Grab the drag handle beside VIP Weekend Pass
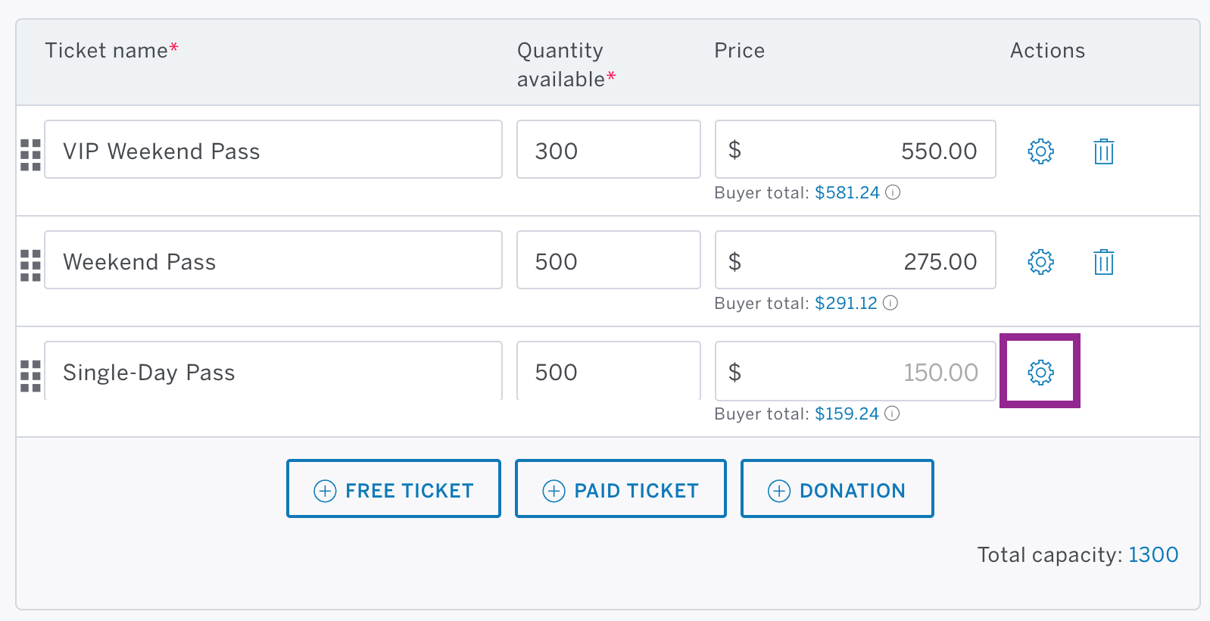This screenshot has width=1210, height=621. pyautogui.click(x=30, y=154)
